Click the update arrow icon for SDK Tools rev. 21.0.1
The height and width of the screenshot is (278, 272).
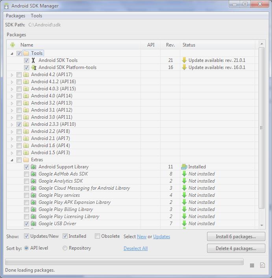coord(184,60)
